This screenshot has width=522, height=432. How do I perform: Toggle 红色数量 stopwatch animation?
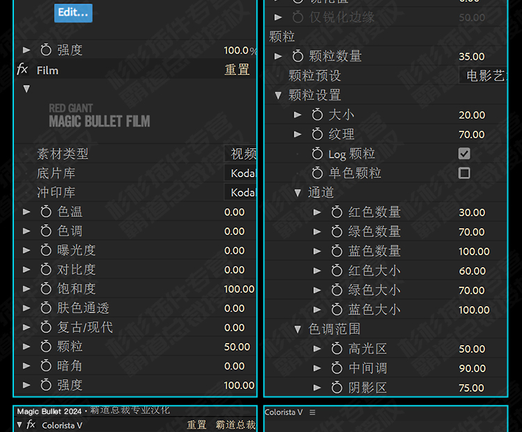coord(337,212)
